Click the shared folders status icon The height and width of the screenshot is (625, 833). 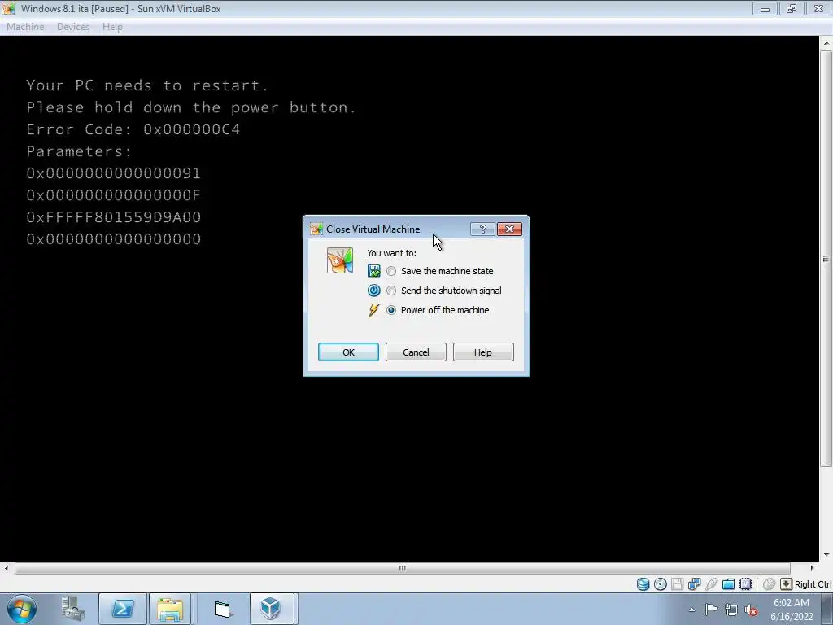[729, 584]
